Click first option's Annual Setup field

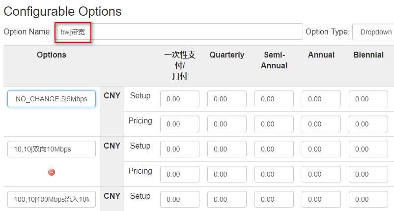[x=321, y=99]
